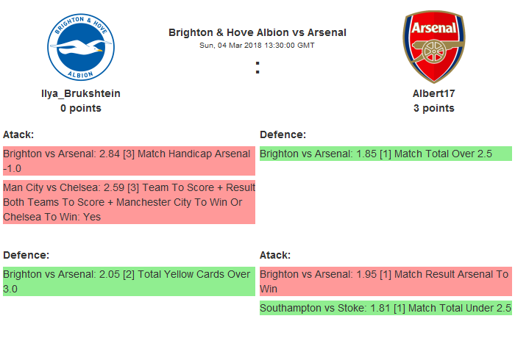Open Albert17's user profile name
Screen dimensions: 515x338
coord(433,93)
